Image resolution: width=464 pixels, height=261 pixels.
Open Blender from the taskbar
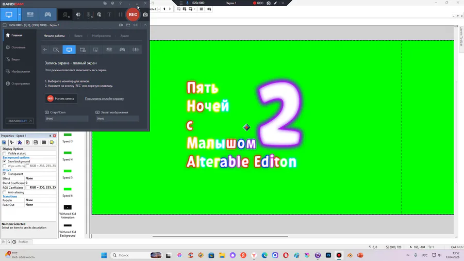tap(350, 255)
